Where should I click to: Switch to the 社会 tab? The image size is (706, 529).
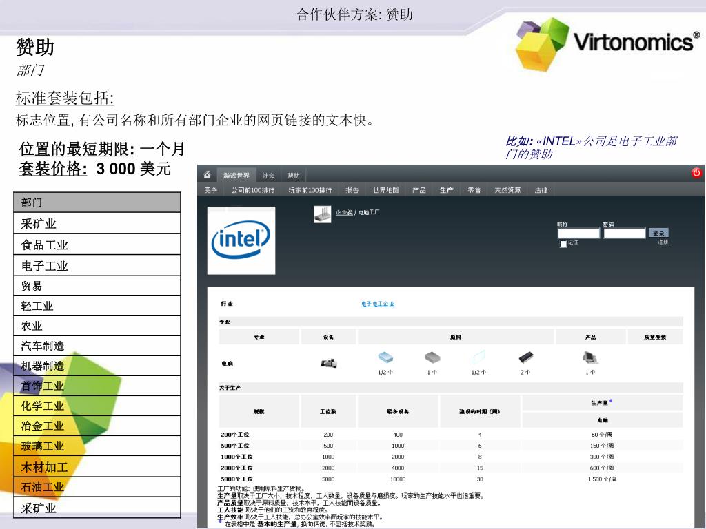click(x=268, y=176)
